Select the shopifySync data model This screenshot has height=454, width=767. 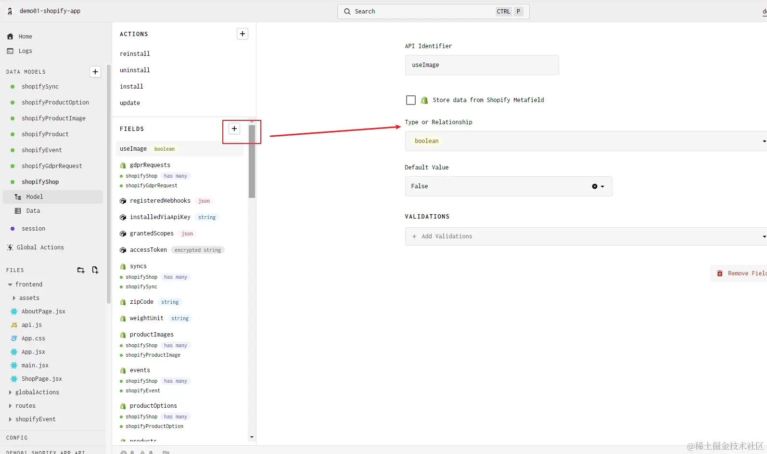(40, 87)
